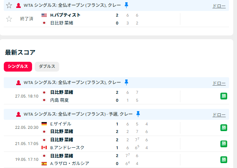Click the 勝 badge for 内島 萌夏 match
This screenshot has width=237, height=168.
(224, 96)
